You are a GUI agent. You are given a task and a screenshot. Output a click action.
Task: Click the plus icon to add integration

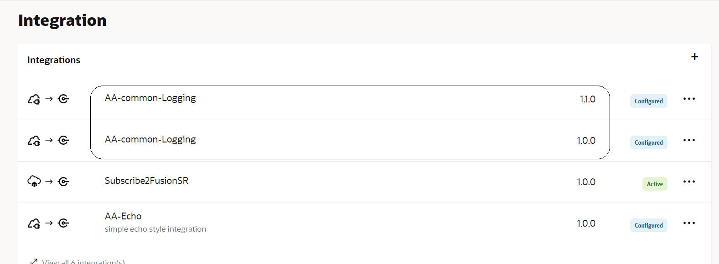(694, 57)
